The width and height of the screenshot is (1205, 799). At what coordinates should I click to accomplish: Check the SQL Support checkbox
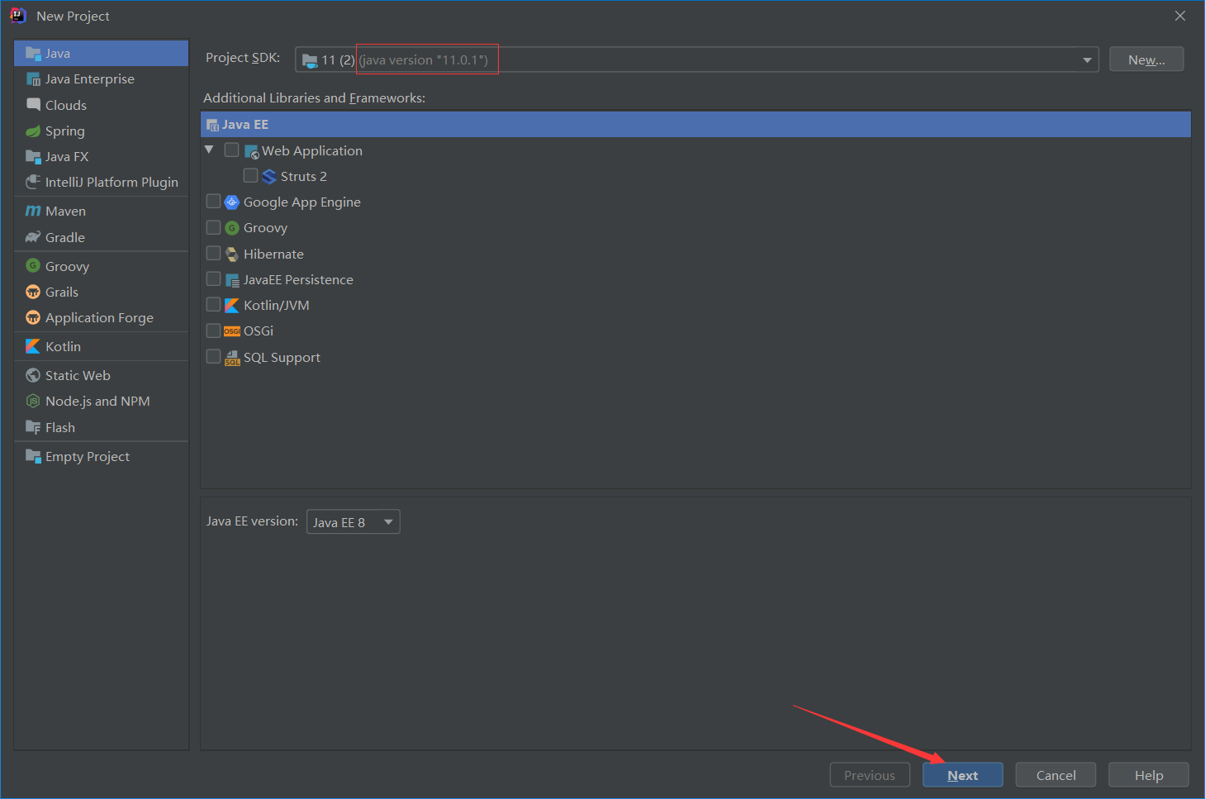coord(214,356)
